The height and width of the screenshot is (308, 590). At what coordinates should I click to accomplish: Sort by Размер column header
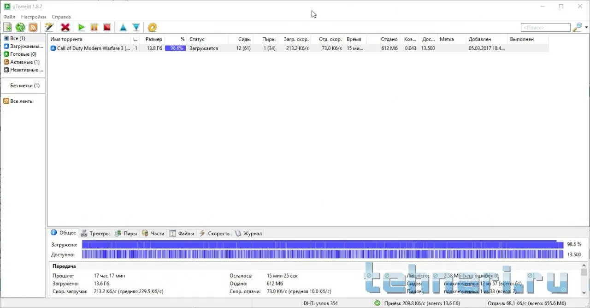152,39
